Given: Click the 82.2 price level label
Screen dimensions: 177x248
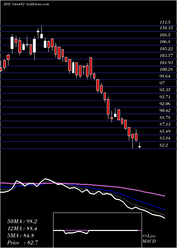Looking at the screenshot, I should pos(164,145).
